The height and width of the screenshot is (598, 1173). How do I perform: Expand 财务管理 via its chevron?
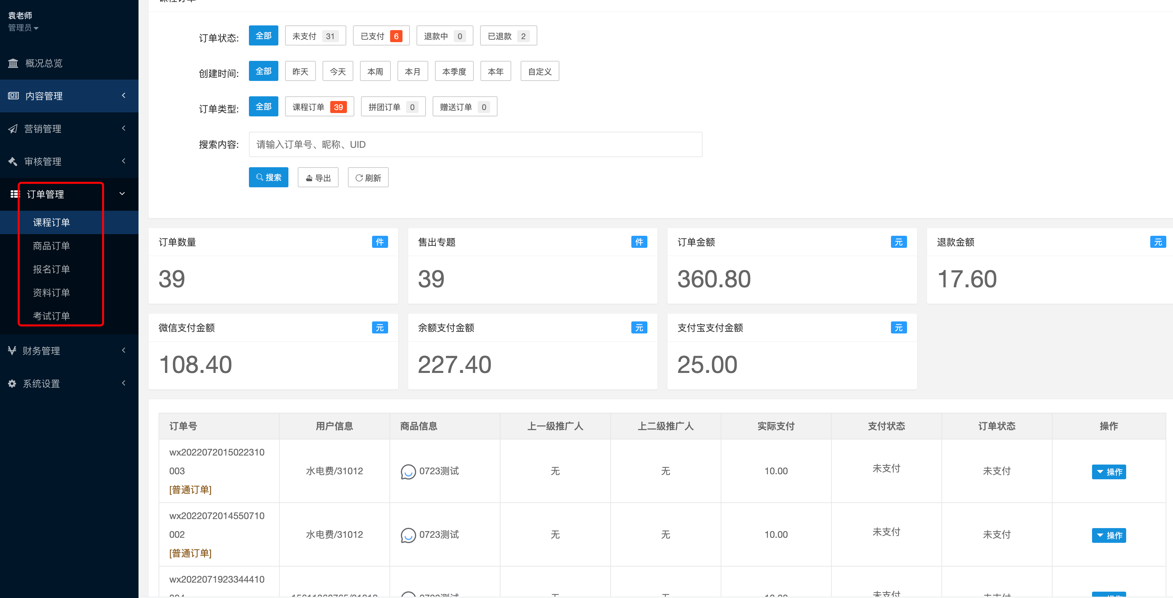coord(123,351)
